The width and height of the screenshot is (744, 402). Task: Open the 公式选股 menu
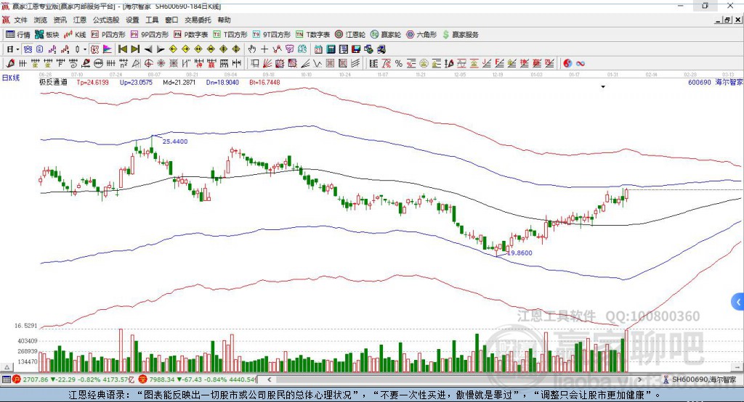106,20
